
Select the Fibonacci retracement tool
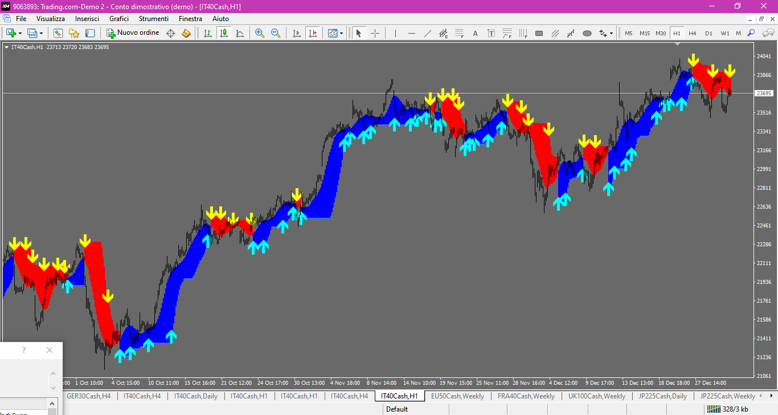click(459, 33)
